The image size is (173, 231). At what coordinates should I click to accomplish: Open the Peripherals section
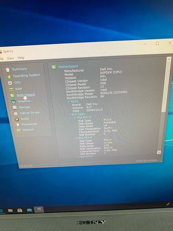[x=29, y=124]
